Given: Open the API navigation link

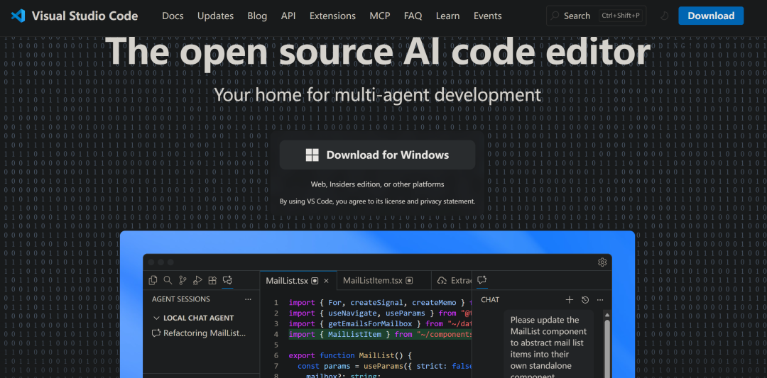Looking at the screenshot, I should point(288,16).
